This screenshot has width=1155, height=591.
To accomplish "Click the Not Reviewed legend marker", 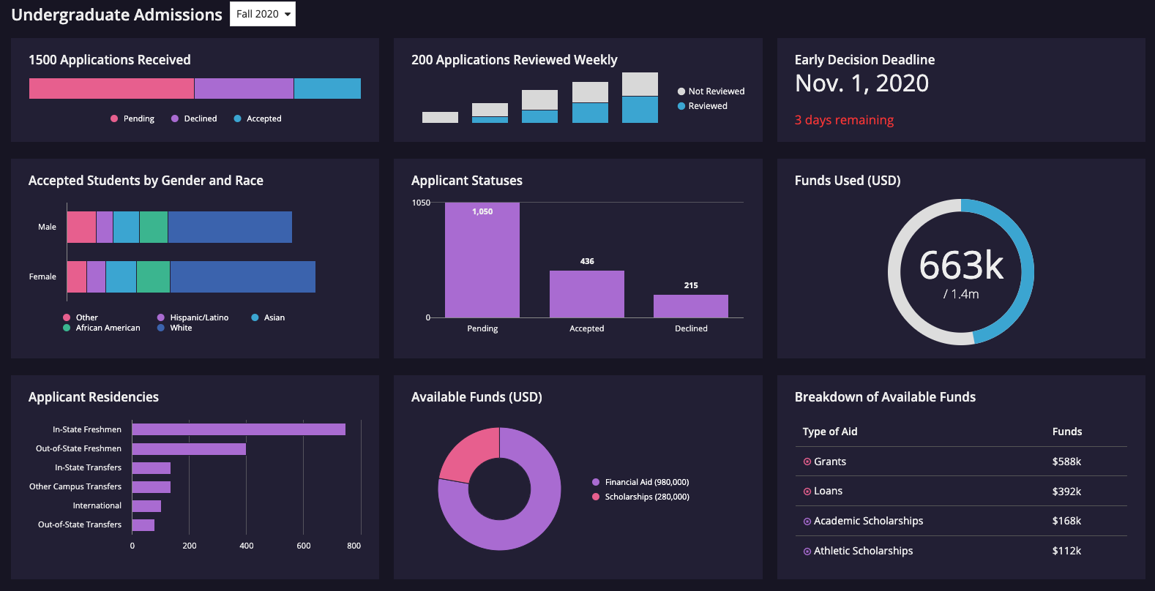I will click(x=681, y=91).
